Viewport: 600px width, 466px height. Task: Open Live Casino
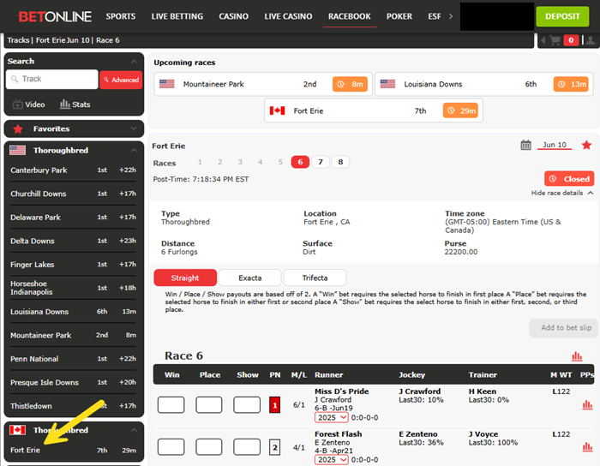click(x=288, y=16)
